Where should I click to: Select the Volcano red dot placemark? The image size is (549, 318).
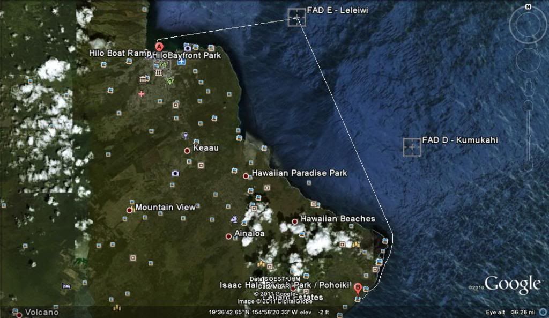[19, 315]
